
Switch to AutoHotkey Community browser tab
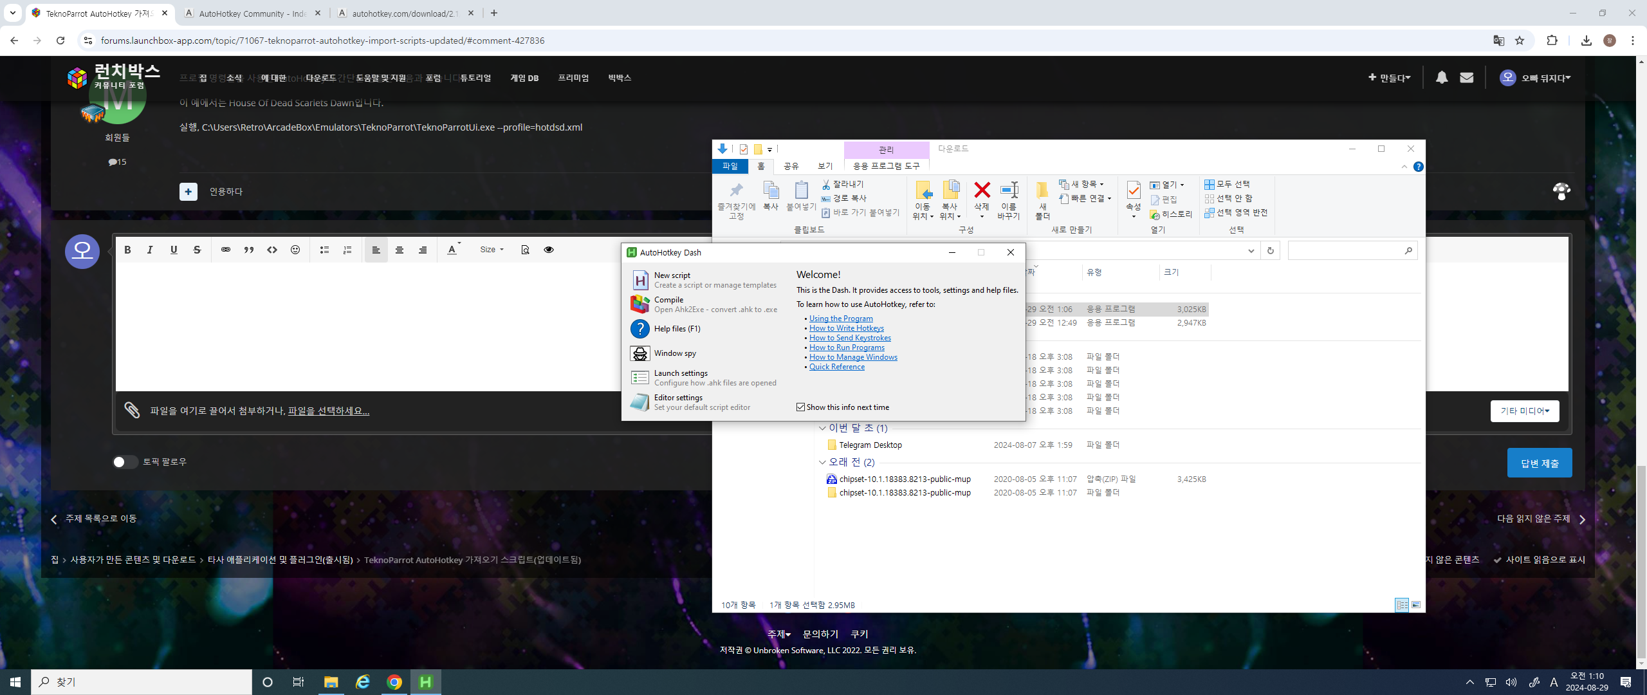coord(252,14)
